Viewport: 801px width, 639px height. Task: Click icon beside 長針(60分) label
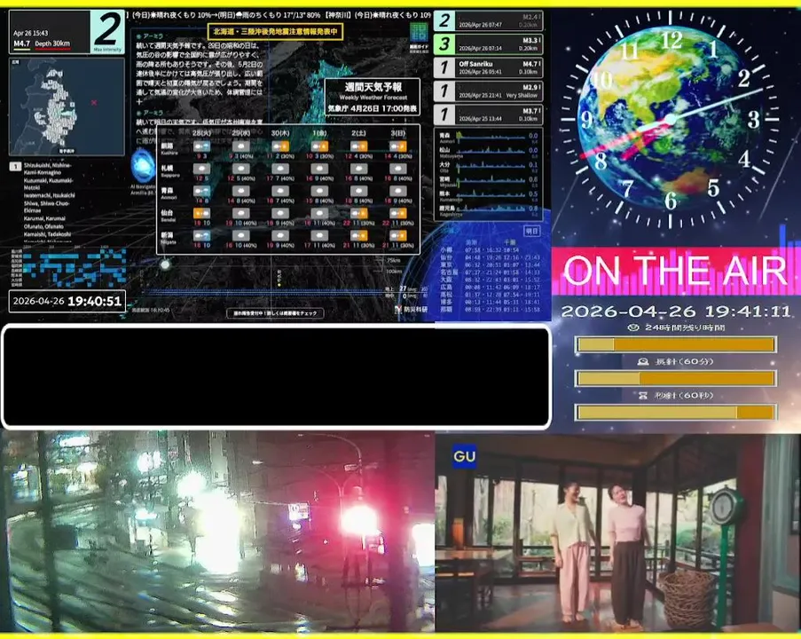tap(643, 361)
